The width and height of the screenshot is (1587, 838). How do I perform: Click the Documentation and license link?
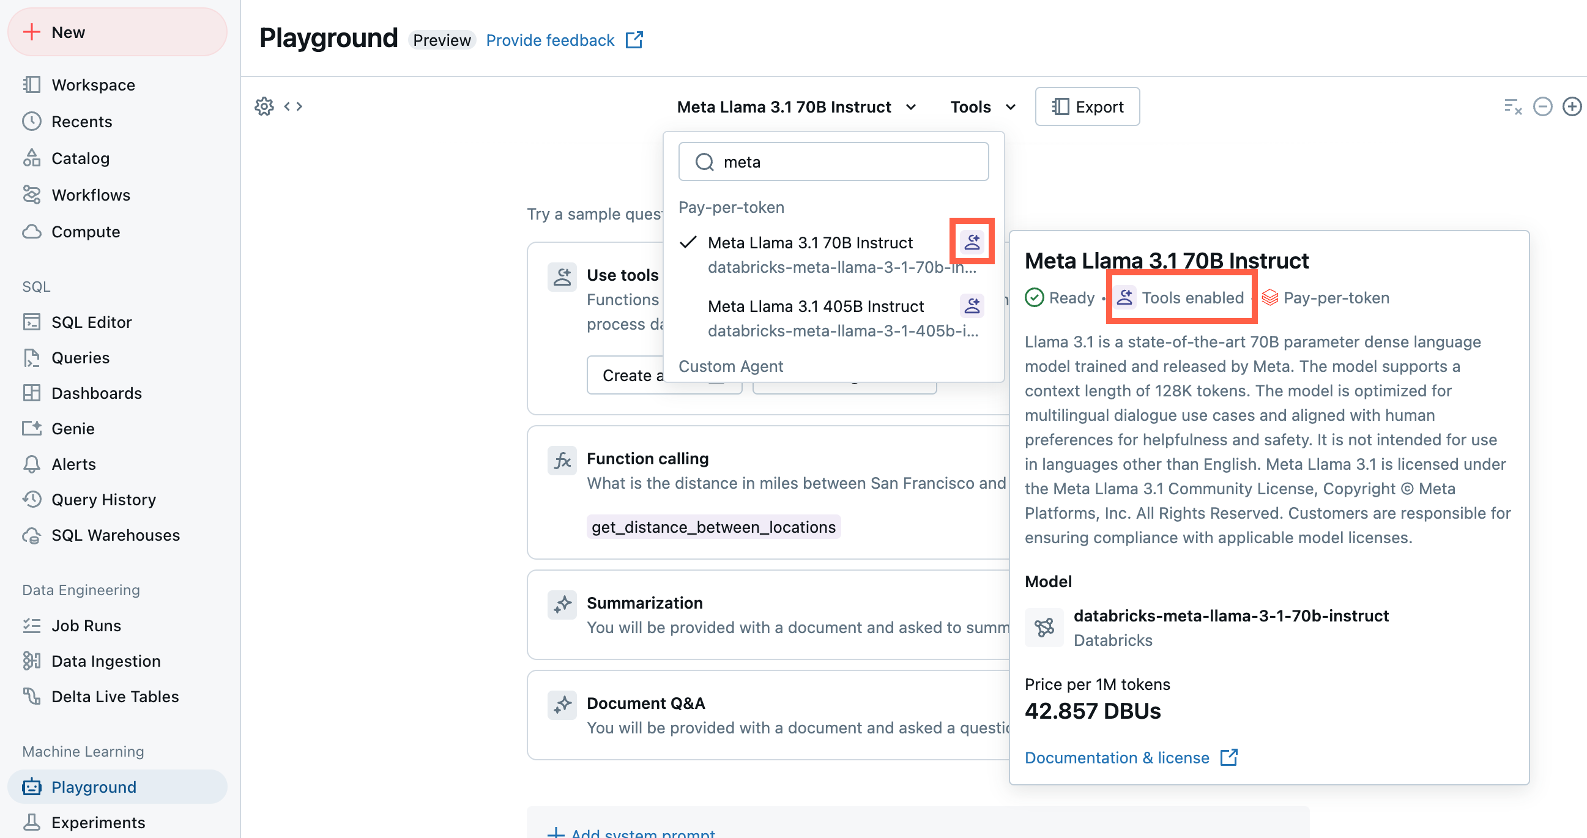(x=1131, y=756)
